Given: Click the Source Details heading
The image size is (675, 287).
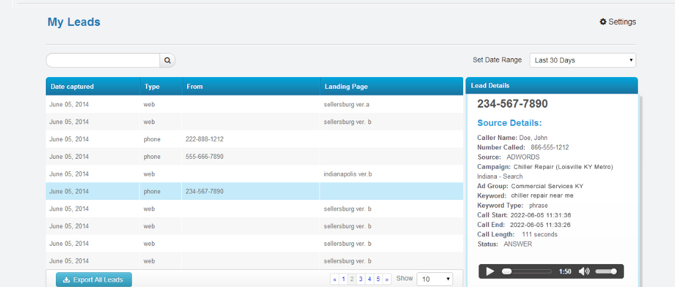Looking at the screenshot, I should pos(509,123).
